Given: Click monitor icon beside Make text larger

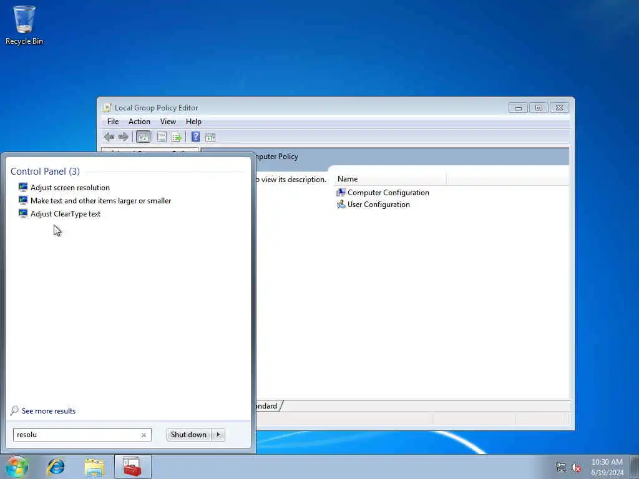Looking at the screenshot, I should pyautogui.click(x=23, y=200).
